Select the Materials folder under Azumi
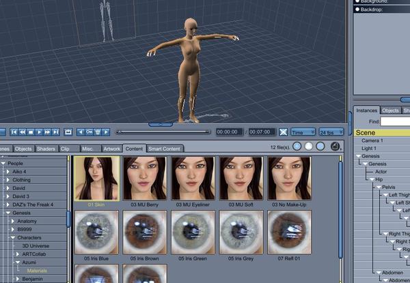This screenshot has width=410, height=283. tap(37, 271)
